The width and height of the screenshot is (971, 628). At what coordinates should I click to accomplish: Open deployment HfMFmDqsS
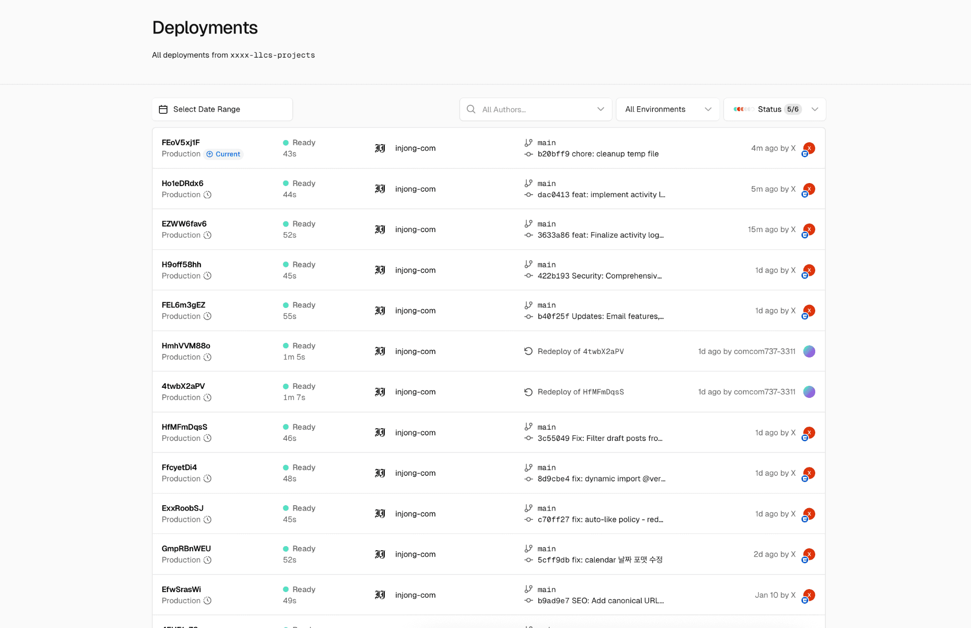point(184,427)
